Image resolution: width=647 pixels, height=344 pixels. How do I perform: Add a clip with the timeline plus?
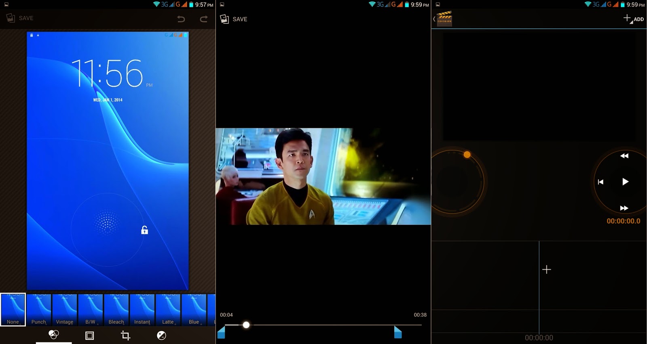pos(547,269)
